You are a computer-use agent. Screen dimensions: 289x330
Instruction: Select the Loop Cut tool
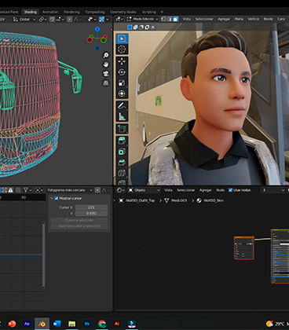click(x=122, y=173)
